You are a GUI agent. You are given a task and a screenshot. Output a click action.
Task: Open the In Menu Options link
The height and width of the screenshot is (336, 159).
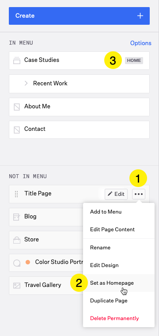coord(141,43)
